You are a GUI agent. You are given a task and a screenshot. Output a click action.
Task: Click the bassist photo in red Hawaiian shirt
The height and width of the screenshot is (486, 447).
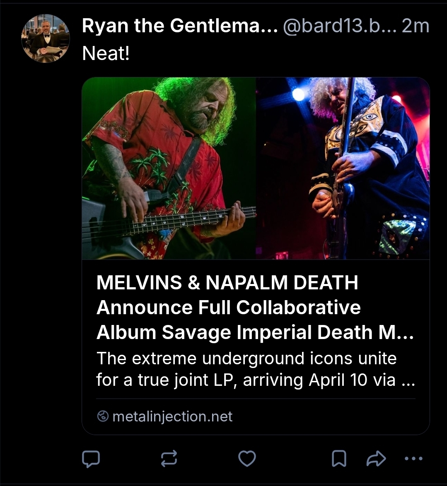[169, 168]
